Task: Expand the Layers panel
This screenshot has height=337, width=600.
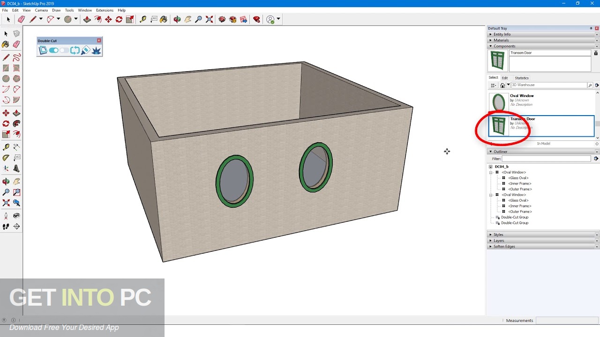Action: coord(491,241)
